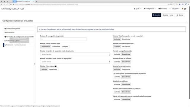Deactivate teclado en pantalla
The width and height of the screenshot is (190, 107).
pos(126,62)
